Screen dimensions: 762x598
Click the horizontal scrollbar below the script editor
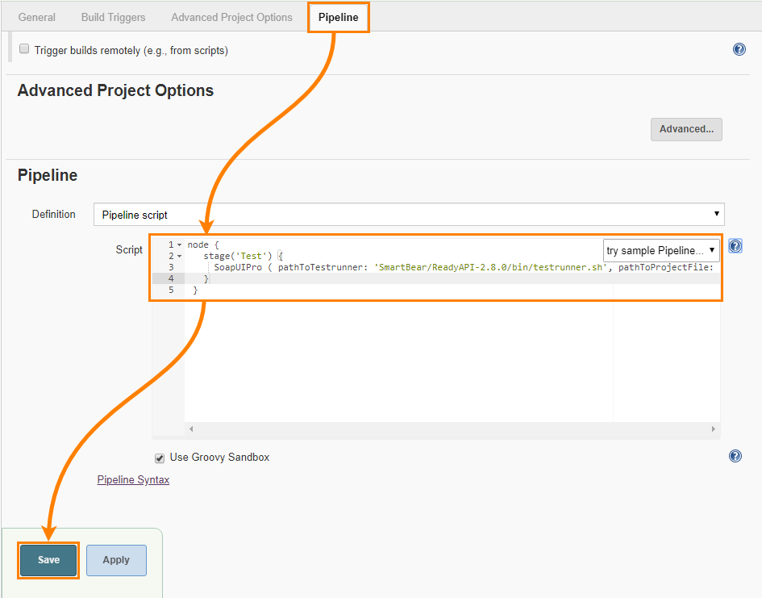pyautogui.click(x=452, y=429)
